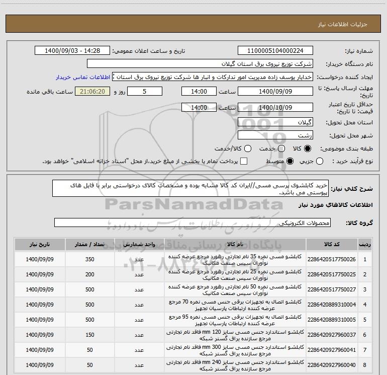Select the جزیی purchase type radio

tap(320, 161)
